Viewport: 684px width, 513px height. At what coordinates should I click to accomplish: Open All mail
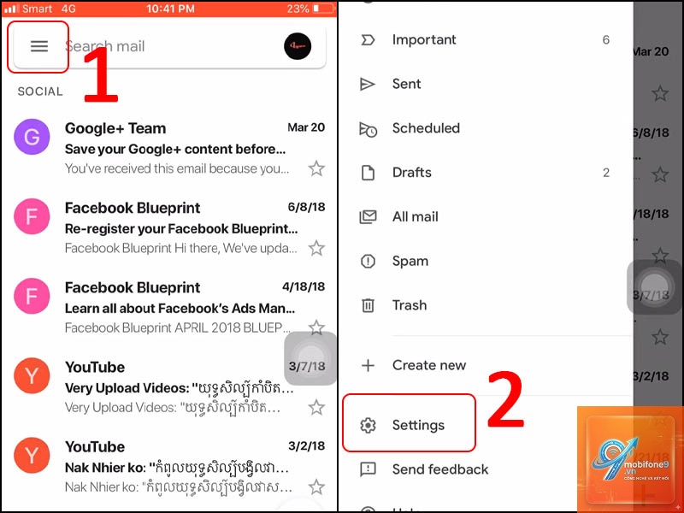(486, 217)
